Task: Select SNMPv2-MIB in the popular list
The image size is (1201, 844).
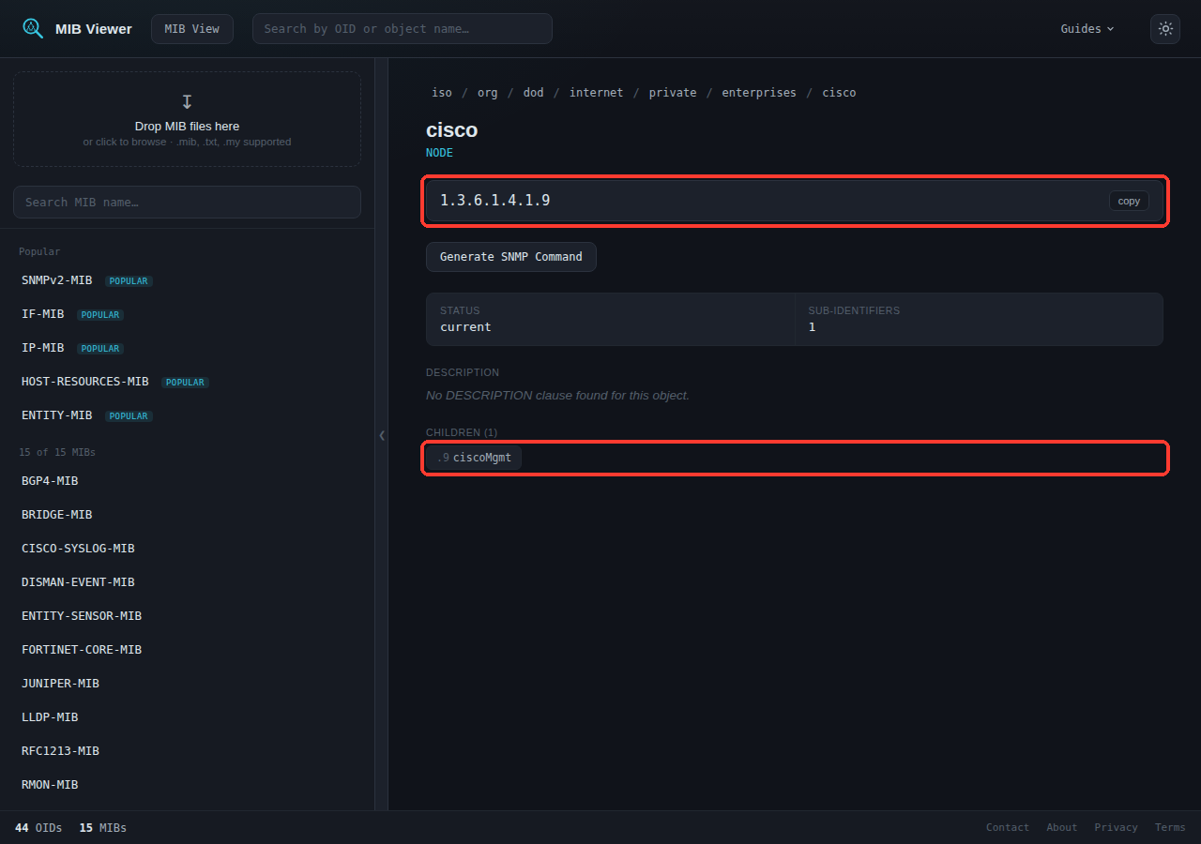Action: click(57, 280)
